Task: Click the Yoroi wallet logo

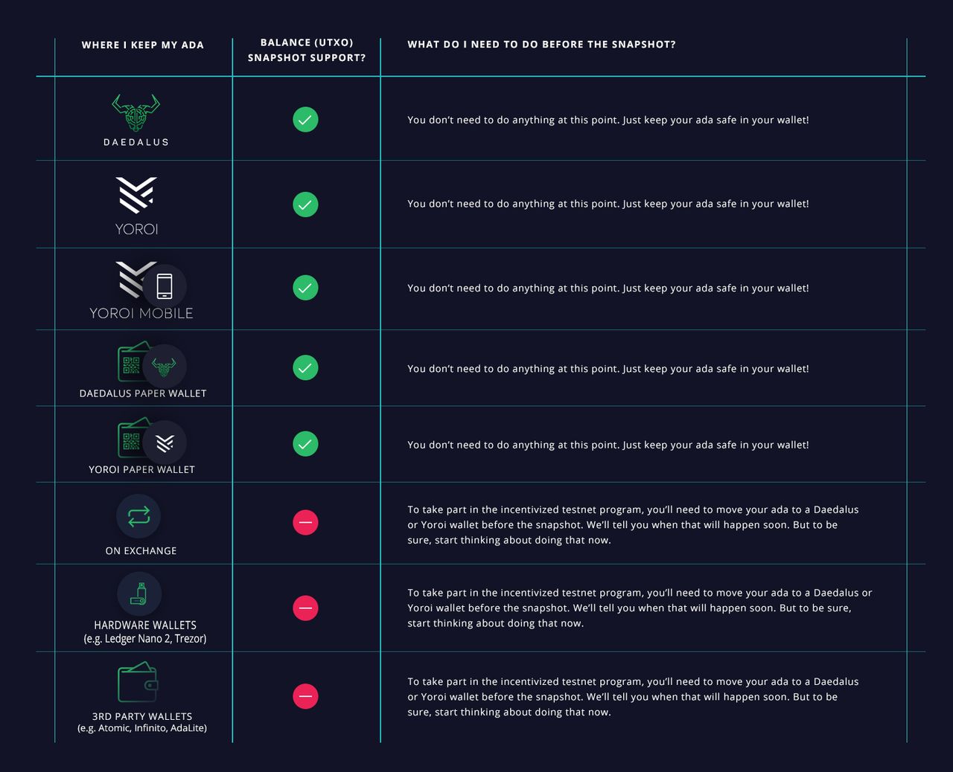Action: (136, 195)
